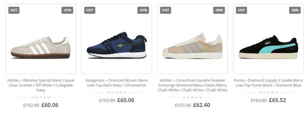
Task: Click the -60% badge on Puma Suede
Action: pyautogui.click(x=295, y=10)
